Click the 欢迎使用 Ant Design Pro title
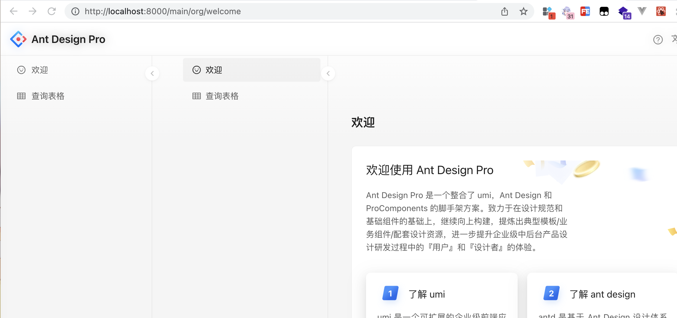 coord(430,170)
